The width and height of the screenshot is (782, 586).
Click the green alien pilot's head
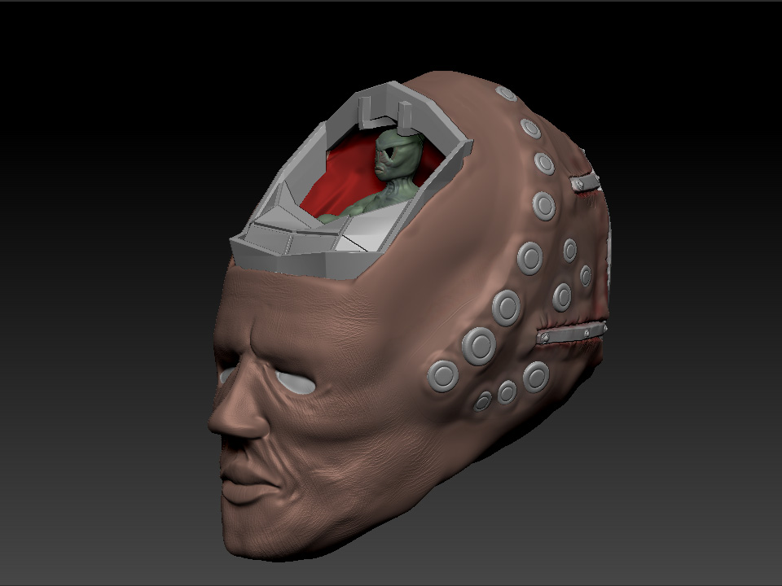pos(398,156)
